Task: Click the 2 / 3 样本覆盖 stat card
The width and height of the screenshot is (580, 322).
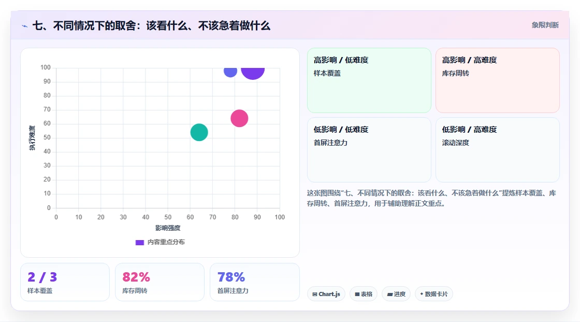Action: [65, 283]
